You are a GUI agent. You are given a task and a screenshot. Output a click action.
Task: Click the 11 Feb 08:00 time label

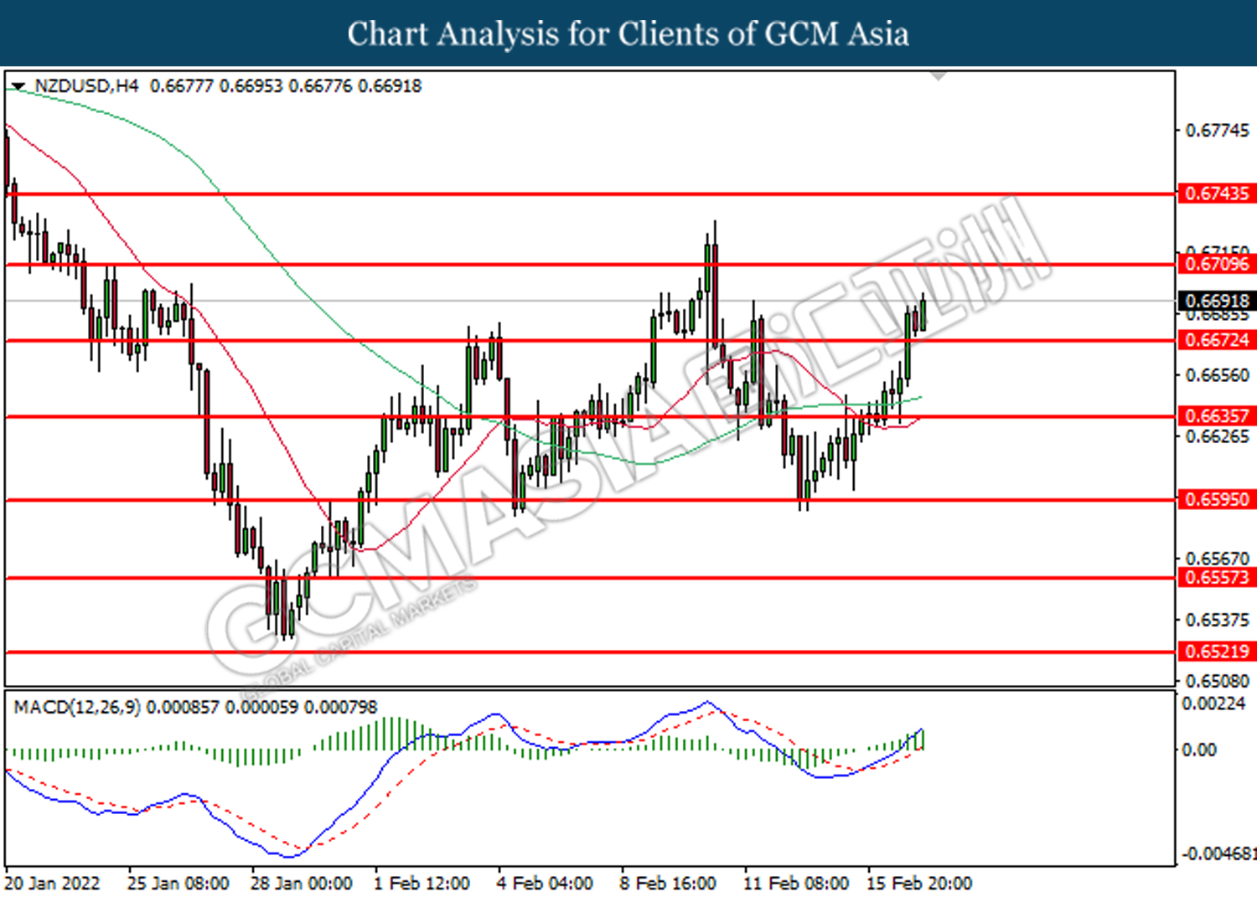tap(796, 884)
